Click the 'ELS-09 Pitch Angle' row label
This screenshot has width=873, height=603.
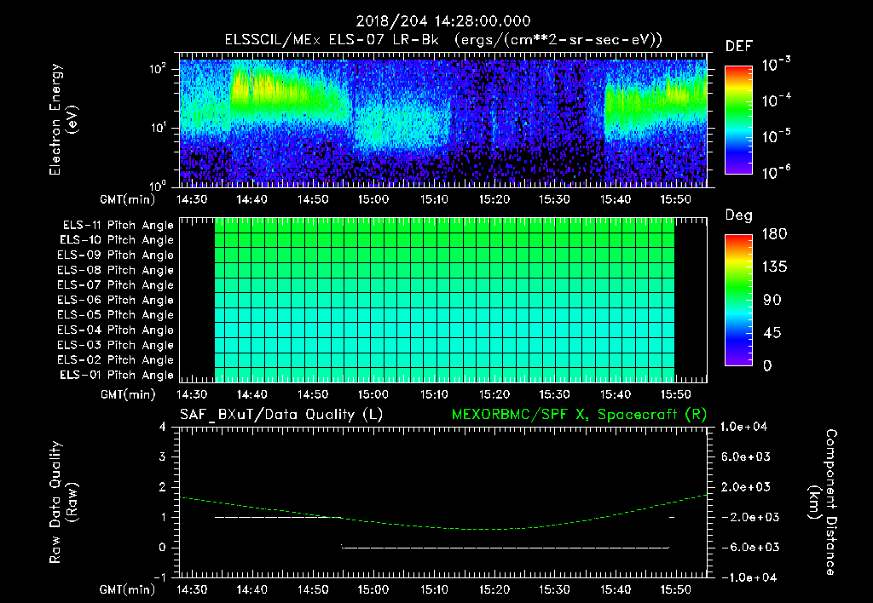pyautogui.click(x=116, y=255)
